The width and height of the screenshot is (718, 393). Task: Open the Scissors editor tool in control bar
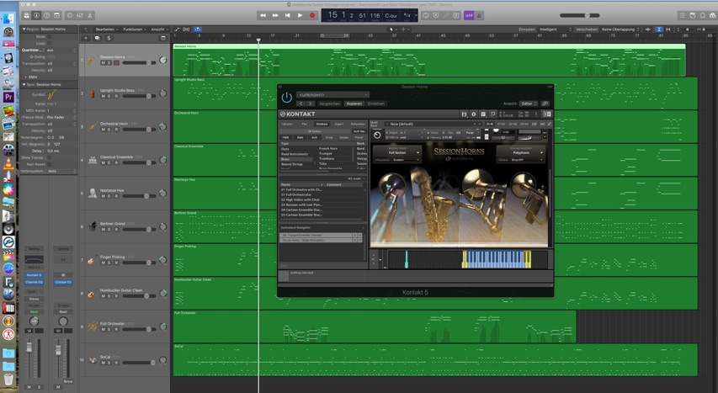click(x=89, y=15)
